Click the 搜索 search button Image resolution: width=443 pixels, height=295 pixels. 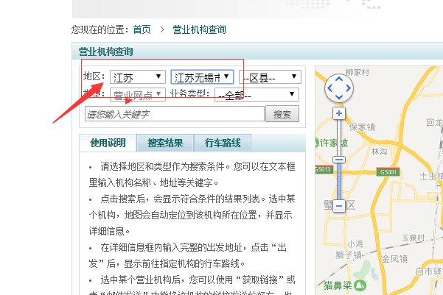[282, 114]
